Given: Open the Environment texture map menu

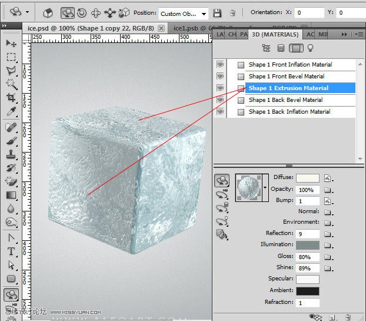Looking at the screenshot, I should [328, 223].
